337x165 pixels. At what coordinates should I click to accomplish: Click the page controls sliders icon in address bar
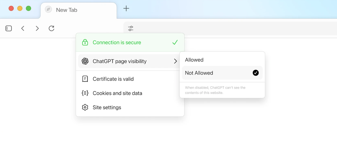point(130,28)
